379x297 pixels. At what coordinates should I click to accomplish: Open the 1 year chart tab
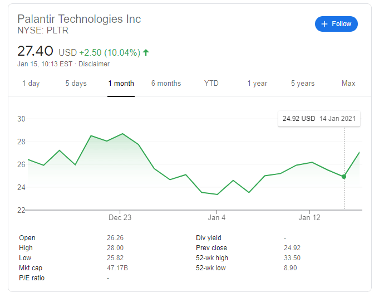[257, 84]
